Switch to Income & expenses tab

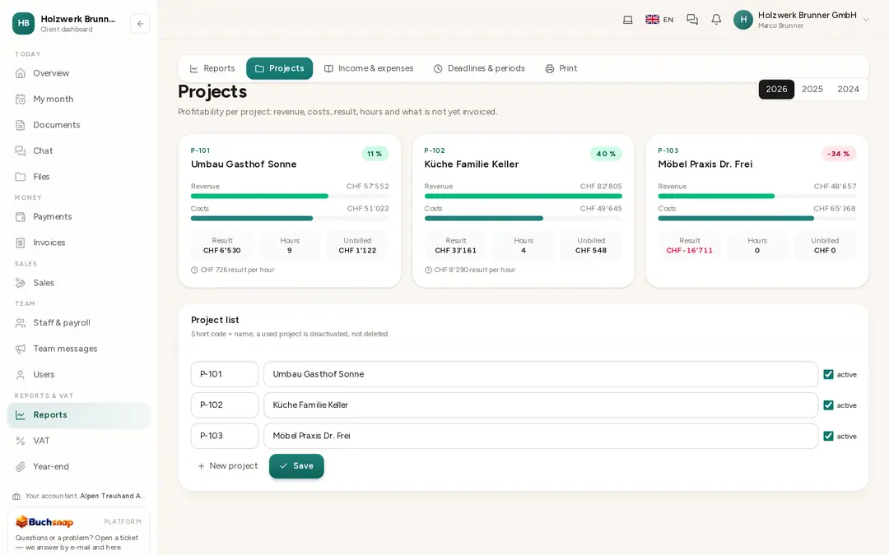(369, 68)
